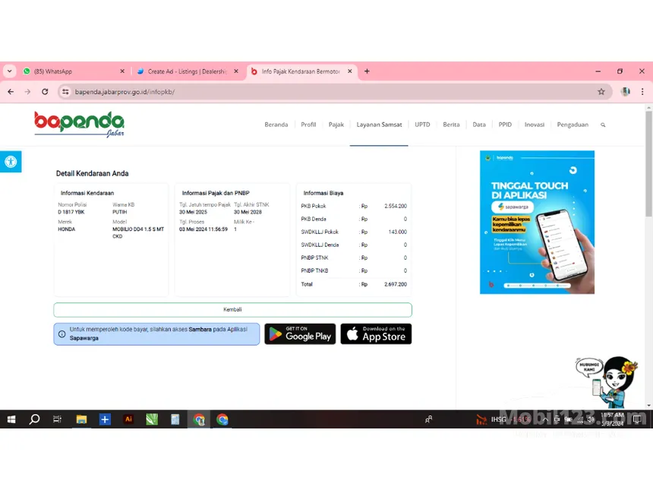Viewport: 653px width, 490px height.
Task: Open Chrome's three-dot menu
Action: click(x=642, y=92)
